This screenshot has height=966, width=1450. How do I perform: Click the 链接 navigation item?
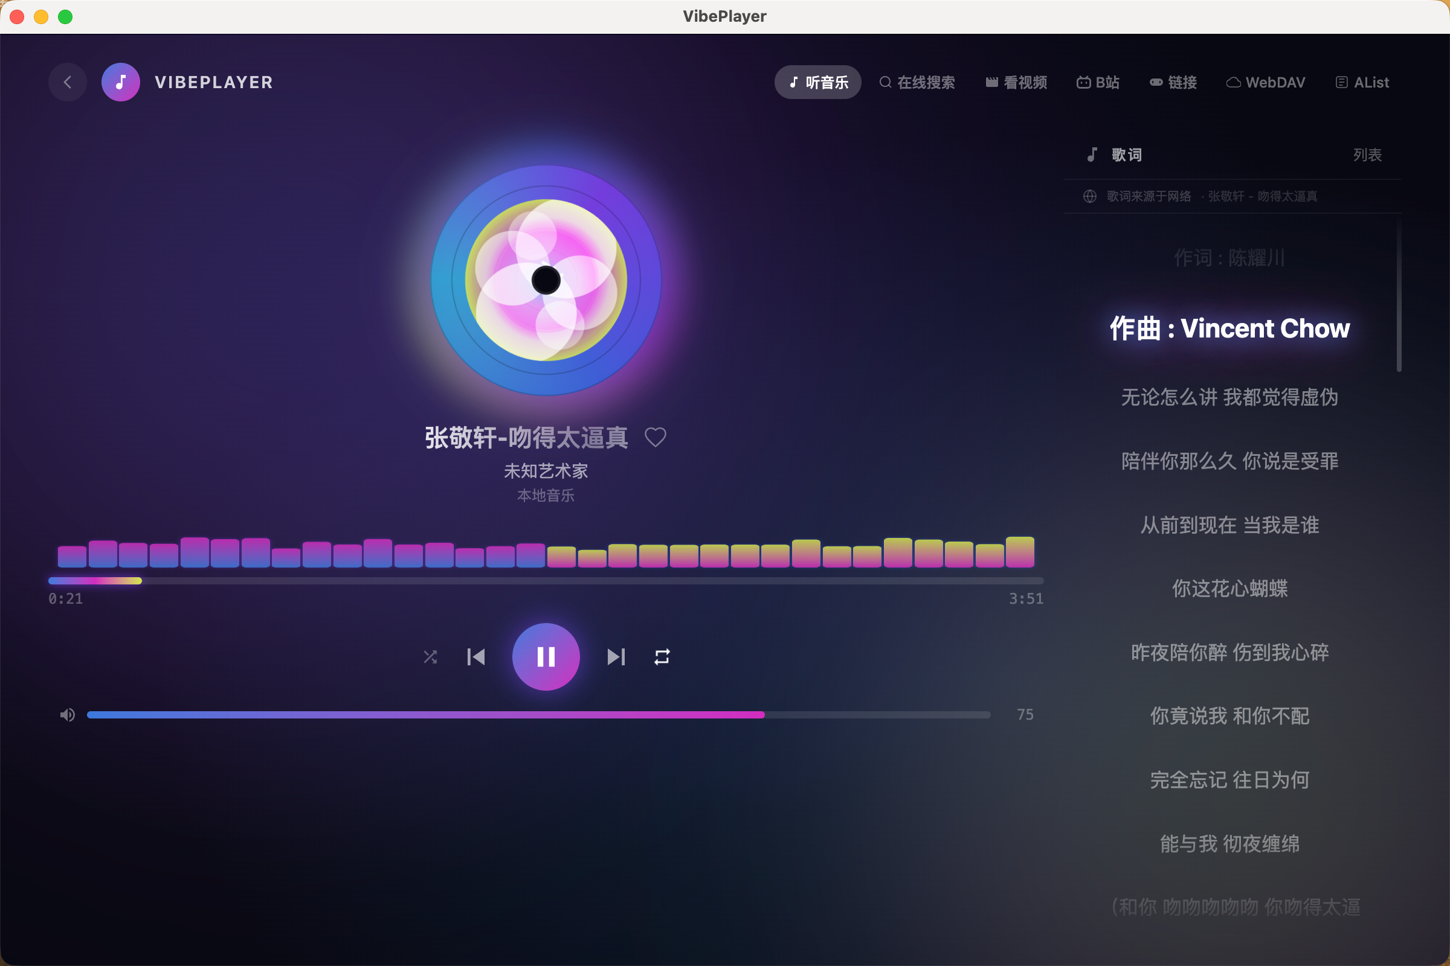click(x=1173, y=82)
